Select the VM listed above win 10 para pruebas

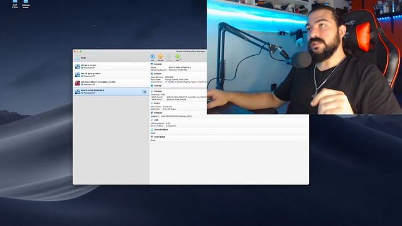[x=111, y=67]
